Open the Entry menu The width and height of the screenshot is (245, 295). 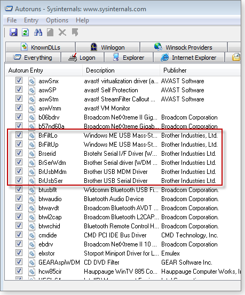(31, 20)
